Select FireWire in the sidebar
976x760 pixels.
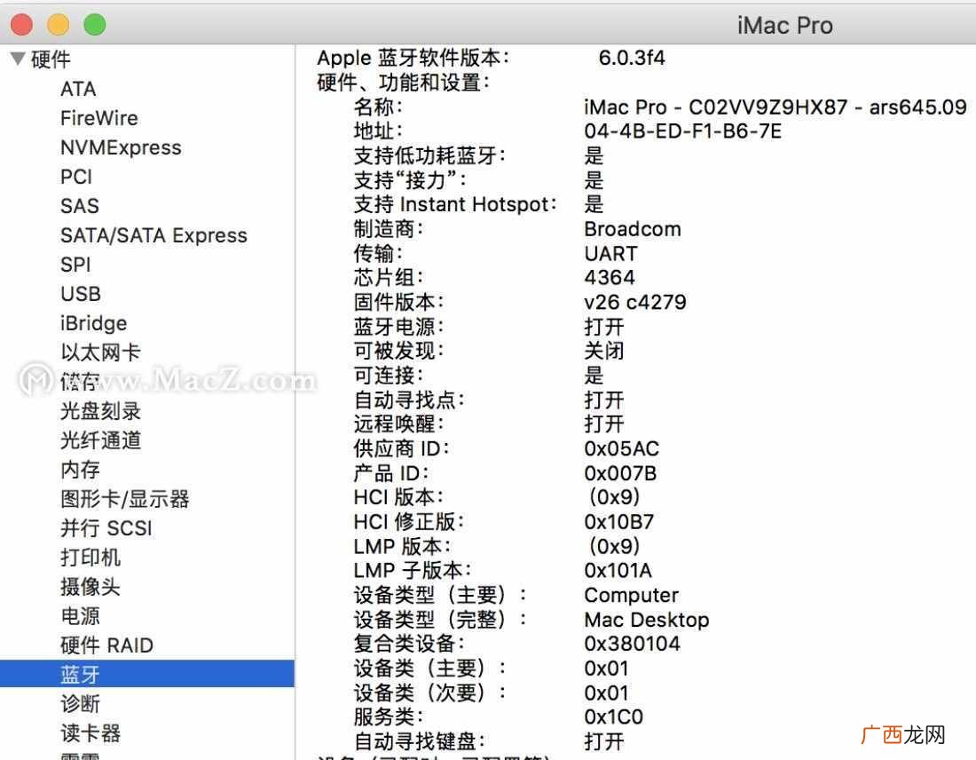99,118
